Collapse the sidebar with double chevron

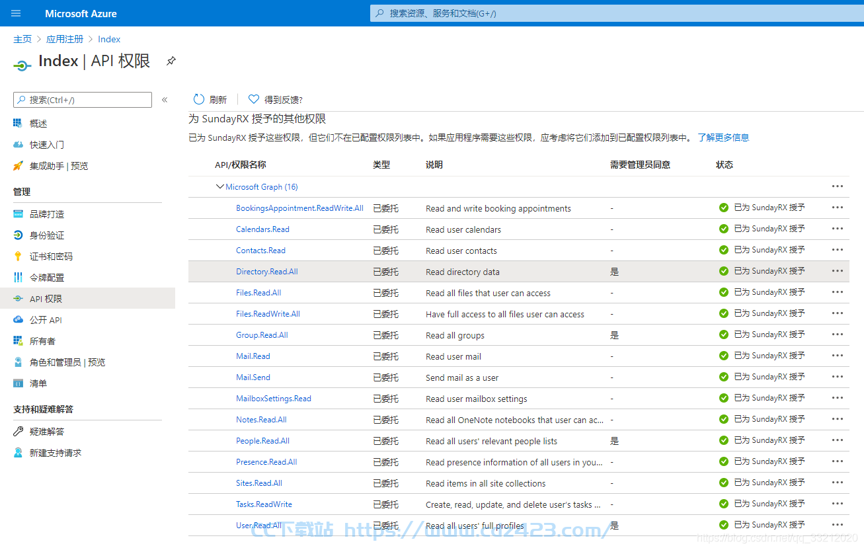(165, 100)
